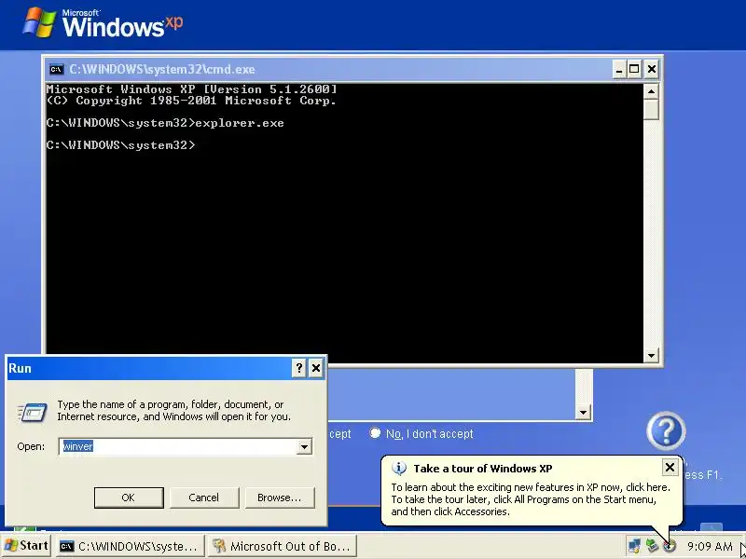Dismiss the Windows XP tour balloon
746x559 pixels.
click(670, 468)
